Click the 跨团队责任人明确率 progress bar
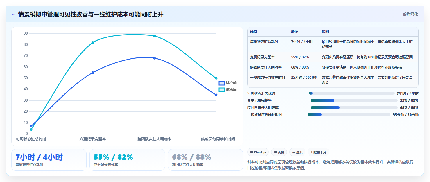This screenshot has width=430, height=182. click(x=354, y=108)
